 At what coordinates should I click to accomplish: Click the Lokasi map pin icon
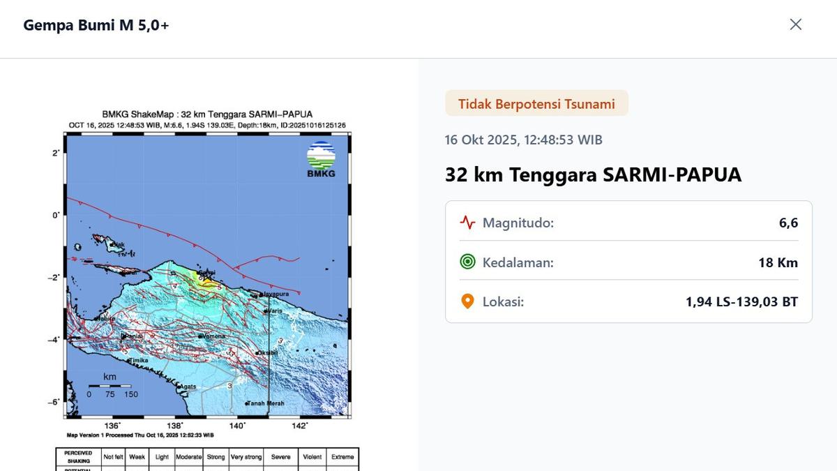(x=469, y=301)
